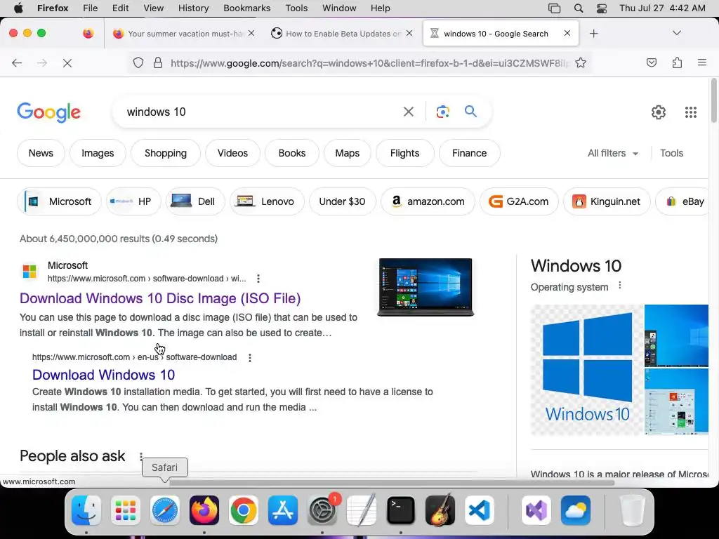Open the Download Windows 10 sub-link
The width and height of the screenshot is (719, 539).
104,375
